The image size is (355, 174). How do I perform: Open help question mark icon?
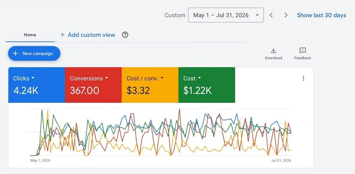pos(125,35)
